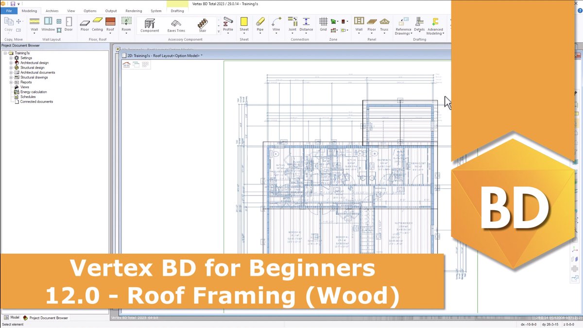The height and width of the screenshot is (328, 583).
Task: Open the Rendering menu
Action: 133,11
